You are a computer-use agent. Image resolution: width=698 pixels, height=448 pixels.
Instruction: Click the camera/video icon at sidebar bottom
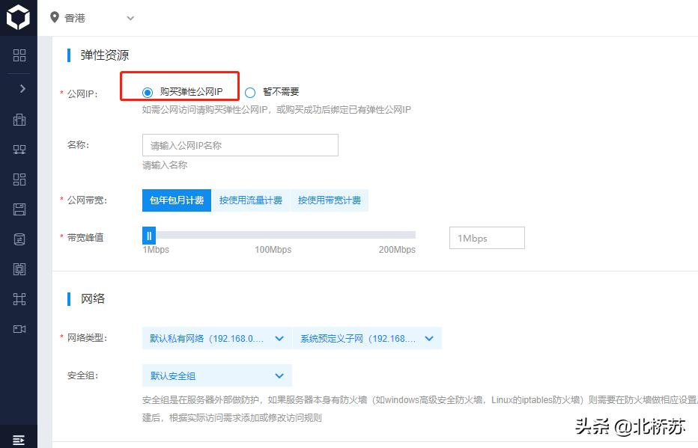[19, 329]
